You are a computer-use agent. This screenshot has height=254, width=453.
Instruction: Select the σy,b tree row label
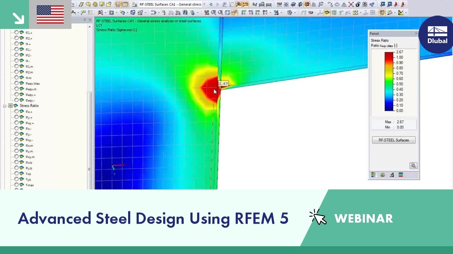(29, 168)
